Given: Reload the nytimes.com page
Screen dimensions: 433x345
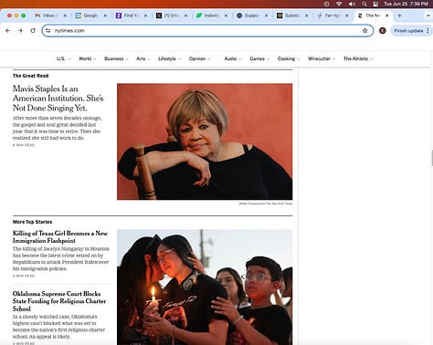Looking at the screenshot, I should click(33, 30).
